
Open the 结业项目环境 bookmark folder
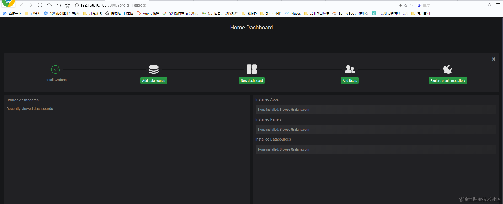317,13
